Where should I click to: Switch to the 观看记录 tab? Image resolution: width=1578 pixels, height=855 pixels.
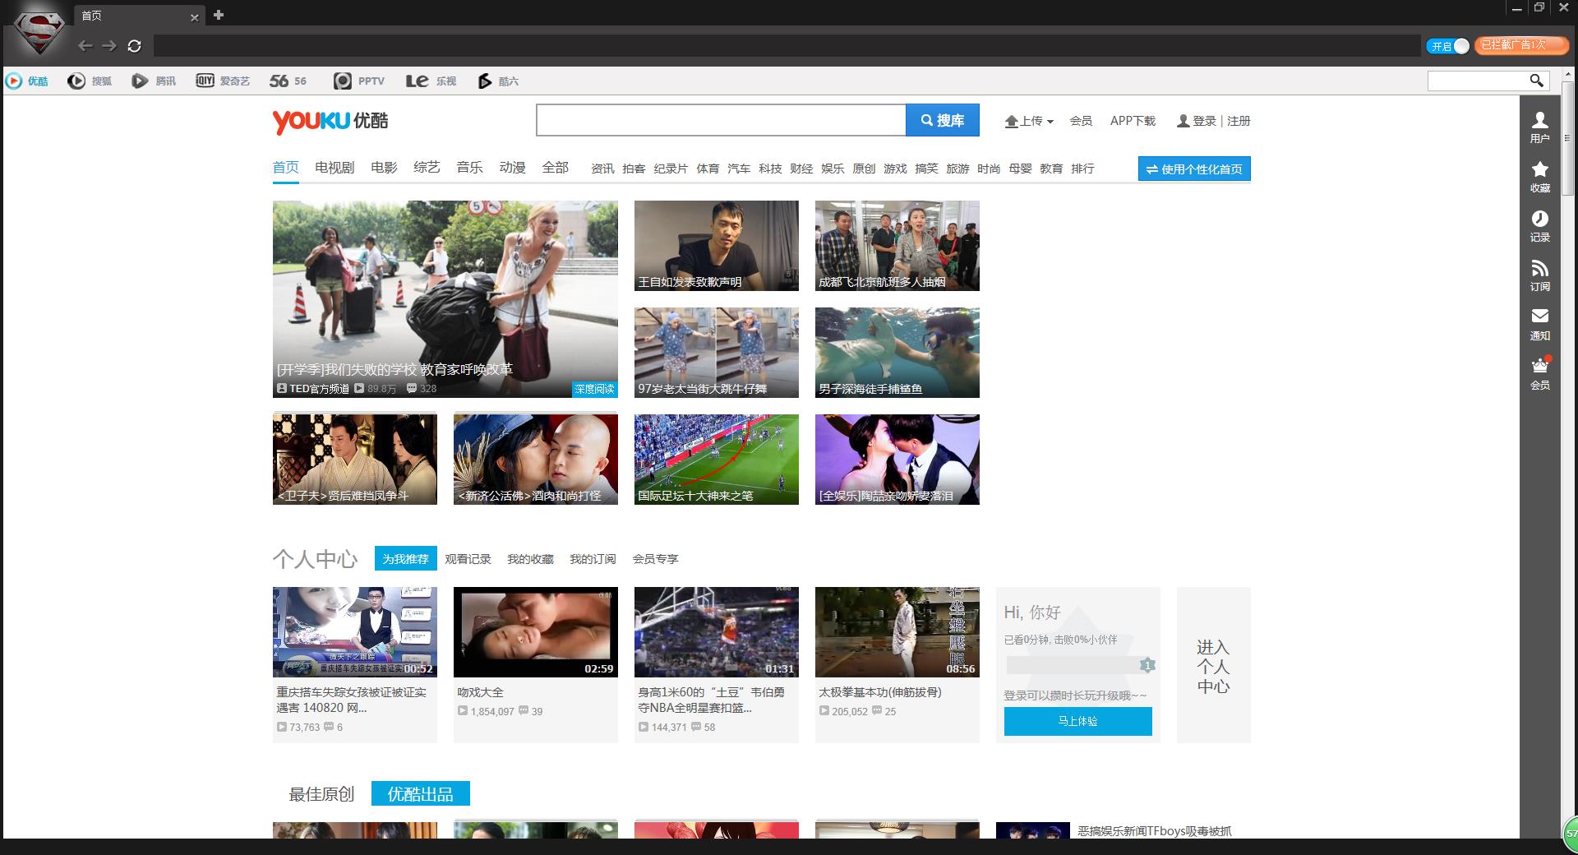[468, 559]
